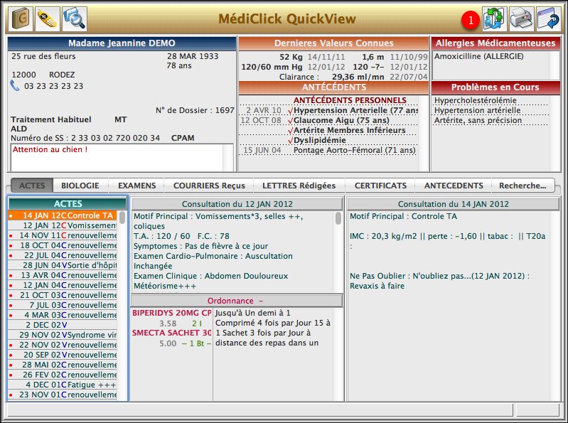Click the Ordonnance header bar
568x423 pixels.
[x=237, y=301]
